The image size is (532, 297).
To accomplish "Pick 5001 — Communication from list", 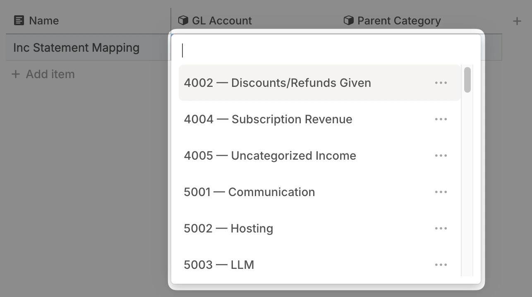I will (249, 192).
